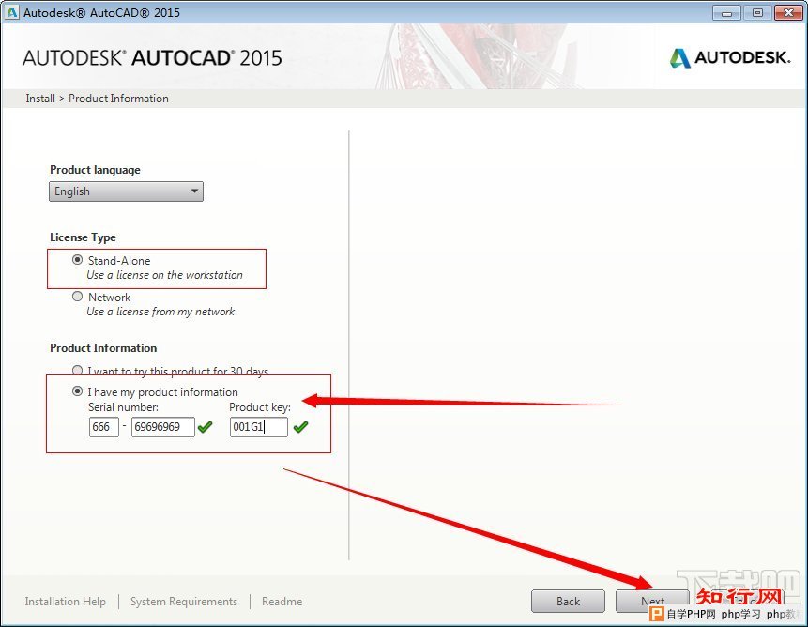Select I have my product information

click(x=77, y=391)
